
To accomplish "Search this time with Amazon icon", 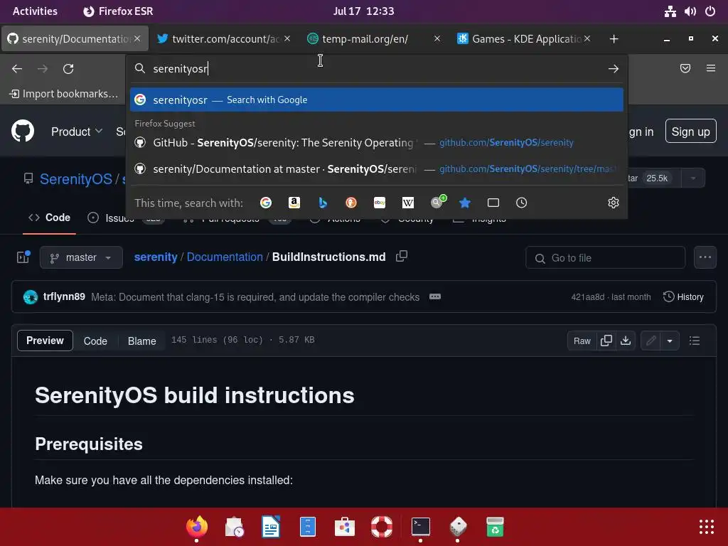I will point(294,203).
